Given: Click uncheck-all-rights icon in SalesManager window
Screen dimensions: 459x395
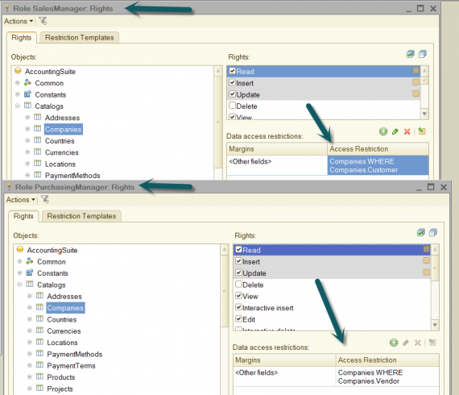Looking at the screenshot, I should click(x=423, y=54).
